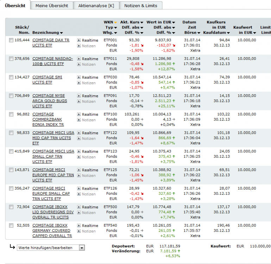
Task: Expand Bezeichnung column sort arrow
Action: coord(61,33)
